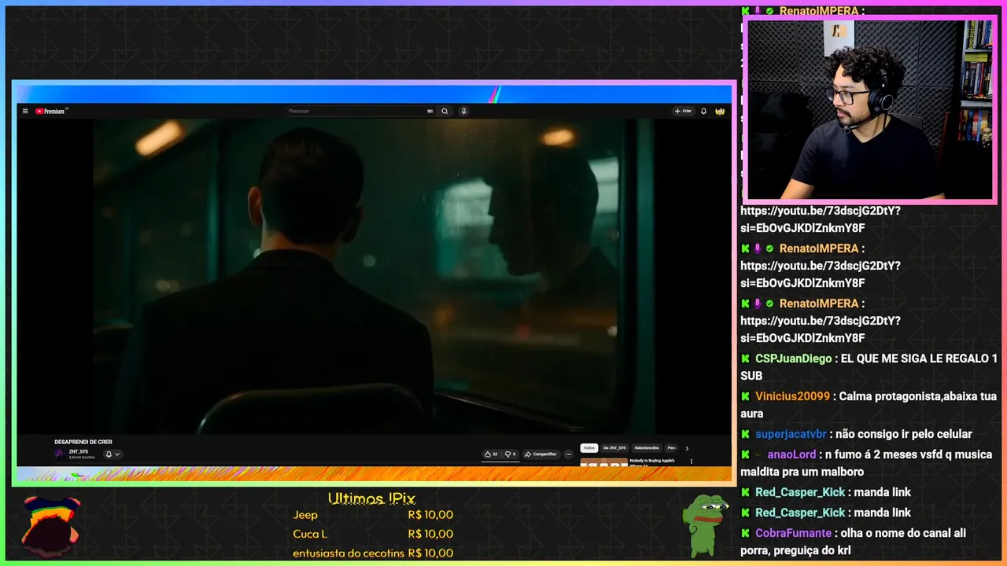This screenshot has height=566, width=1007.
Task: Click the Compartilhar share button
Action: click(540, 454)
